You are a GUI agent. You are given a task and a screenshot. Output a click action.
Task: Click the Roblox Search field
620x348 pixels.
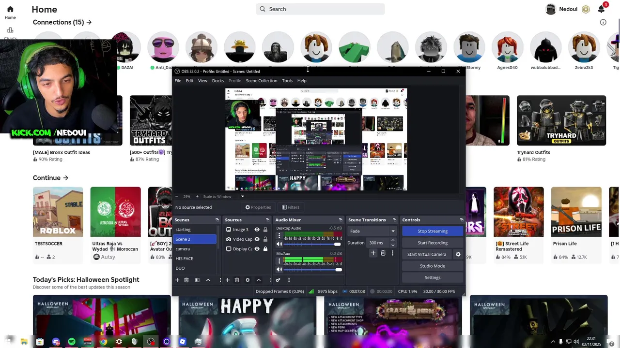tap(320, 9)
